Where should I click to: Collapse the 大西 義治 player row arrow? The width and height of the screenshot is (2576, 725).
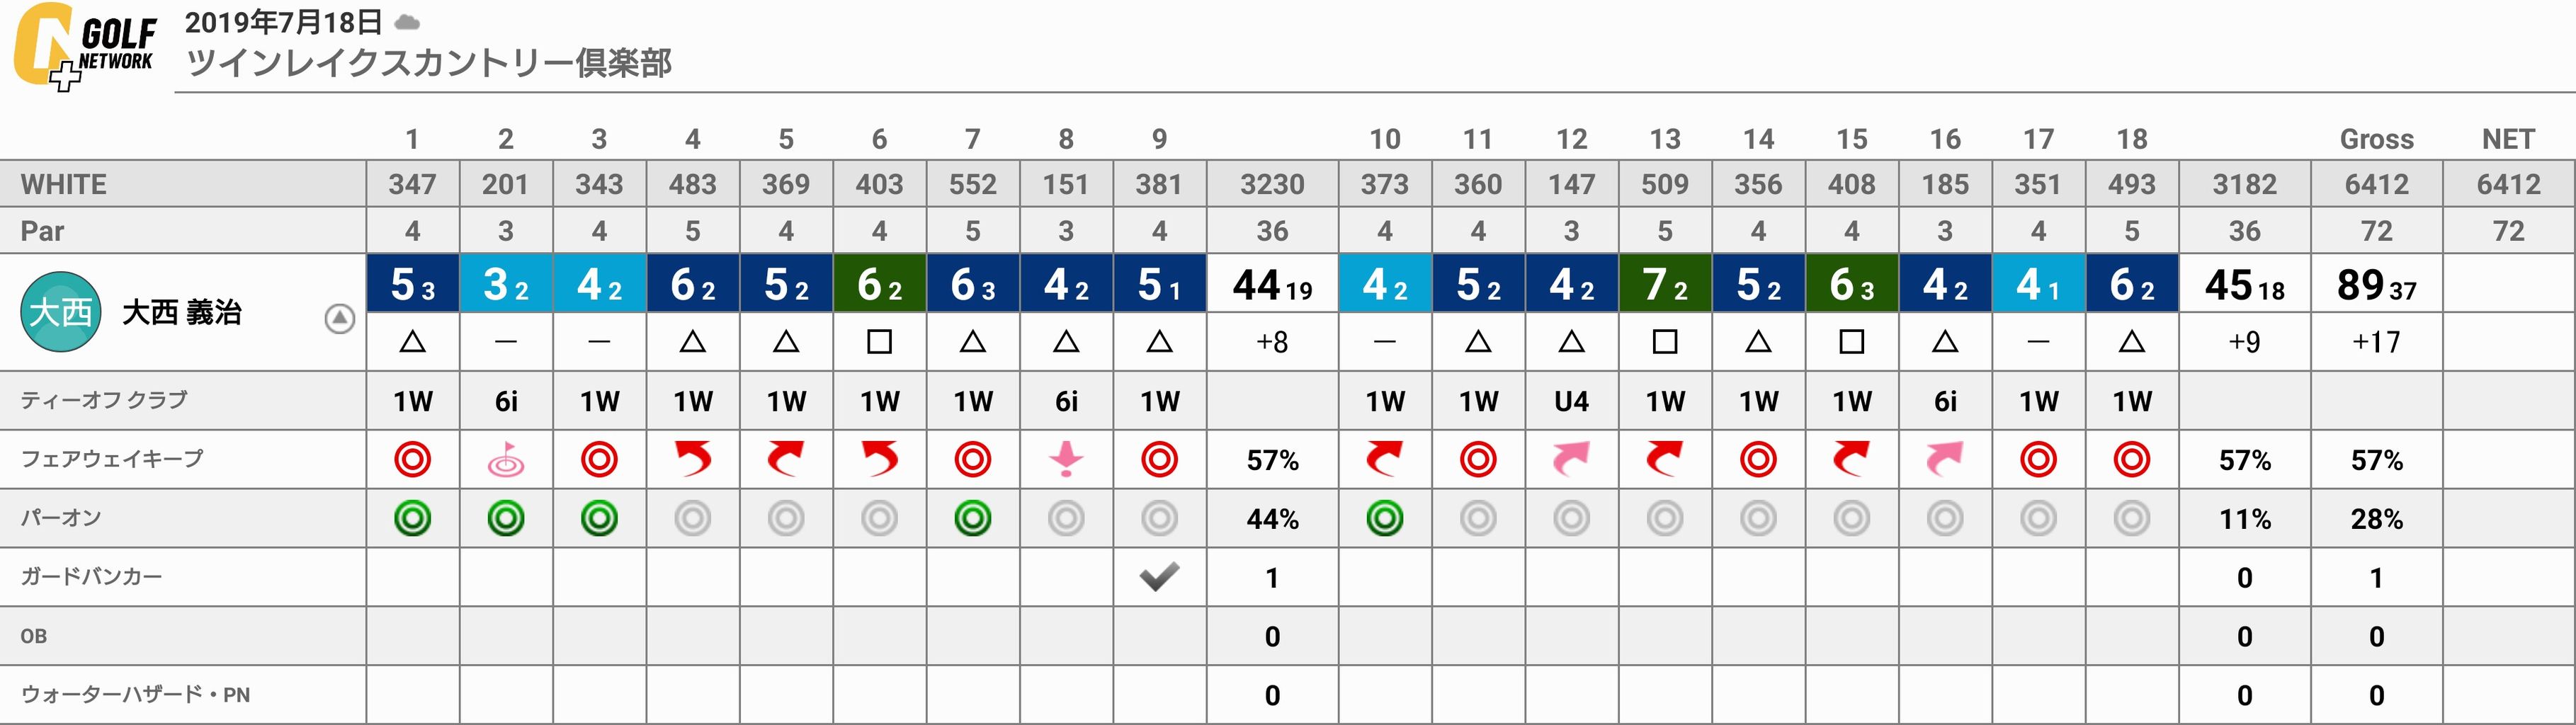340,319
